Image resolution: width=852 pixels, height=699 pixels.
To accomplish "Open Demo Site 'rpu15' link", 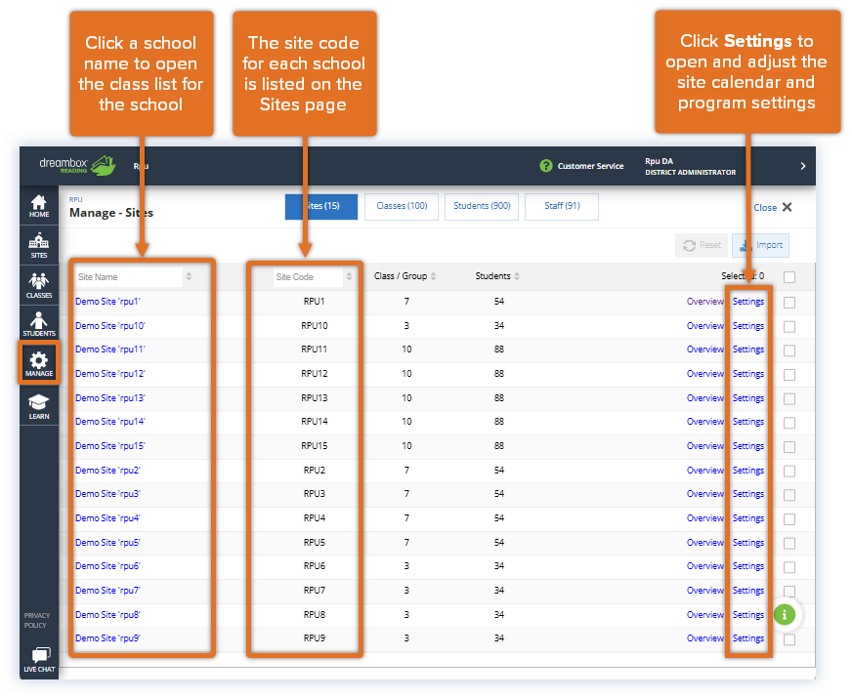I will click(110, 446).
